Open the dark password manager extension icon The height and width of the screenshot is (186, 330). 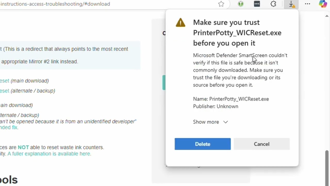click(x=257, y=4)
